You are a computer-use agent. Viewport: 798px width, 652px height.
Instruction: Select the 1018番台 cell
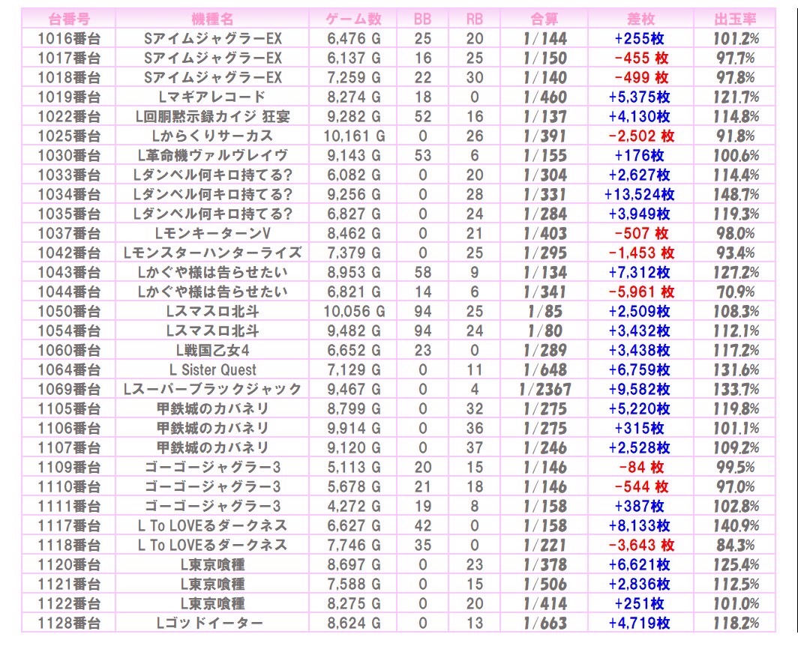coord(69,77)
